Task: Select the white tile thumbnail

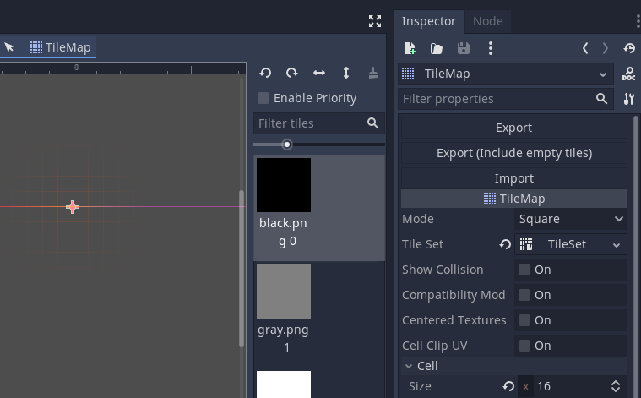Action: (x=284, y=384)
